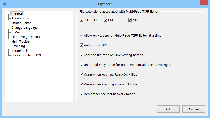Screen dimensions: 210x118
Task: Select Change Language in the tree
Action: click(x=25, y=28)
